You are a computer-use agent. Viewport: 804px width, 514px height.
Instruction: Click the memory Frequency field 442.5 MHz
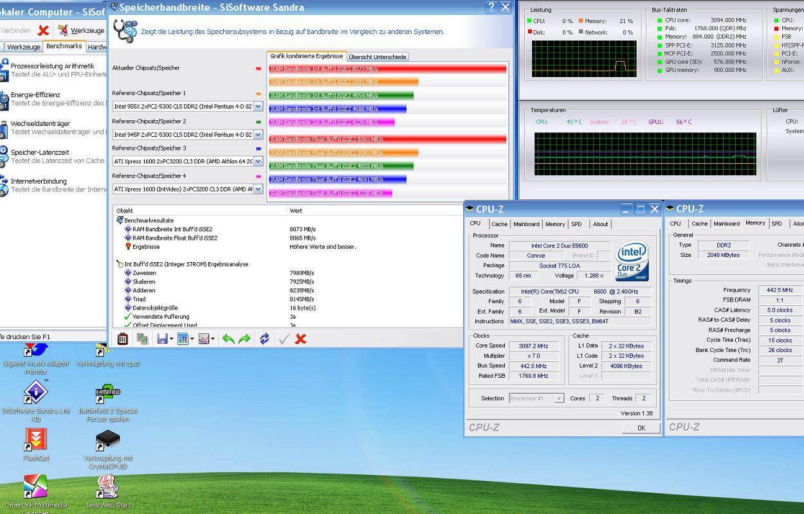click(780, 290)
